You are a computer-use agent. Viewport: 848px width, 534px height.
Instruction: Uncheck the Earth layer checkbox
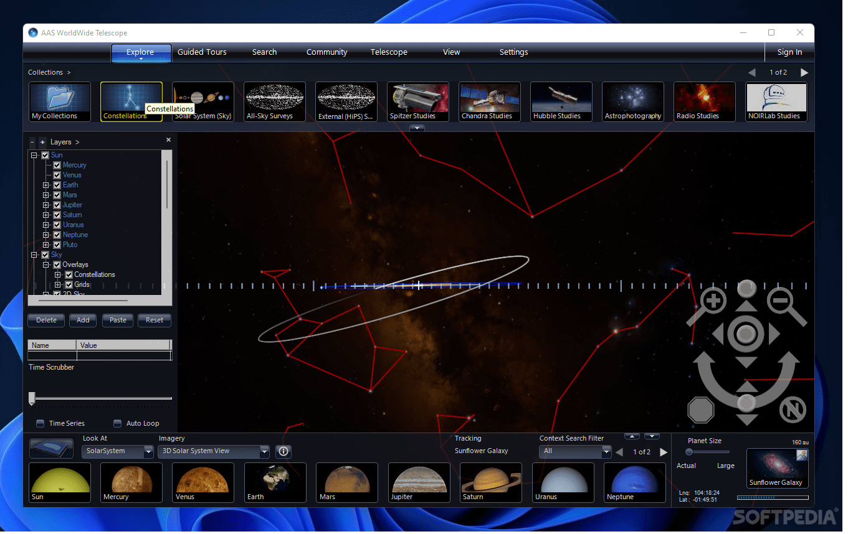[57, 185]
